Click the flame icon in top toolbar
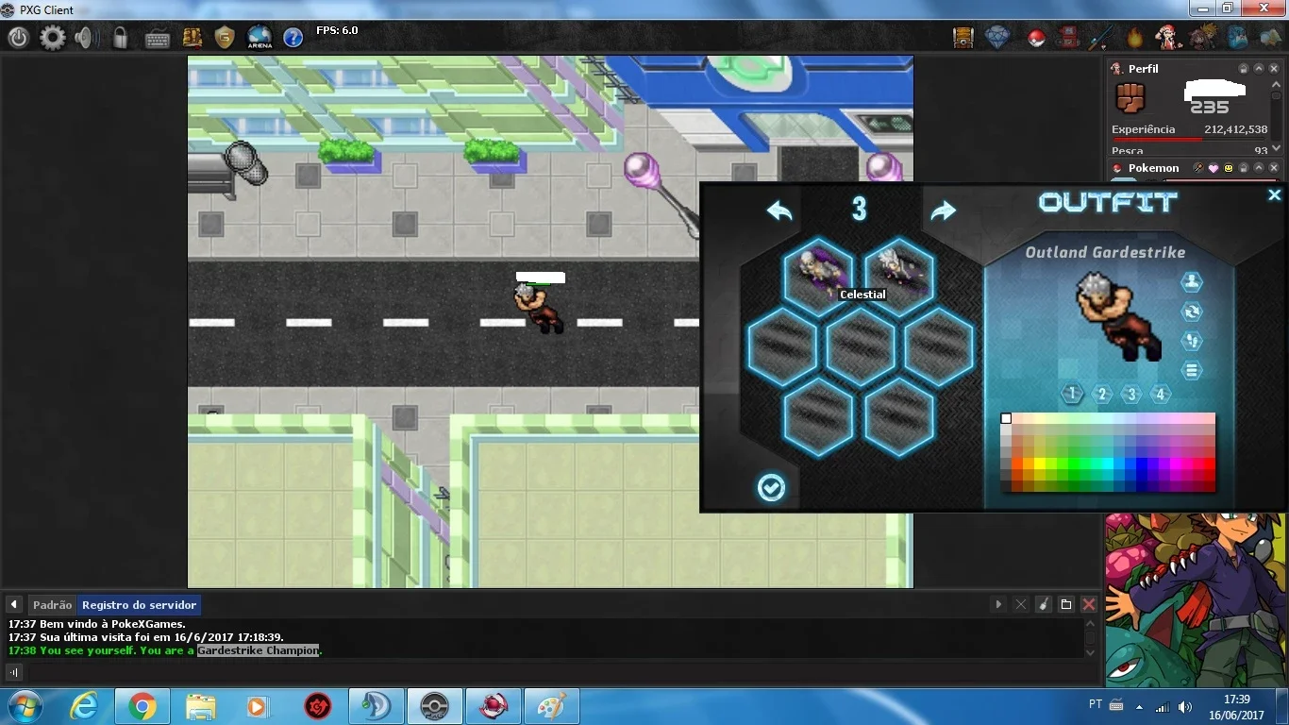Screen dimensions: 1289x725 point(1134,38)
